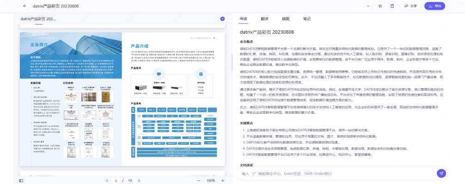Switch to the 脑图 tab

286,18
